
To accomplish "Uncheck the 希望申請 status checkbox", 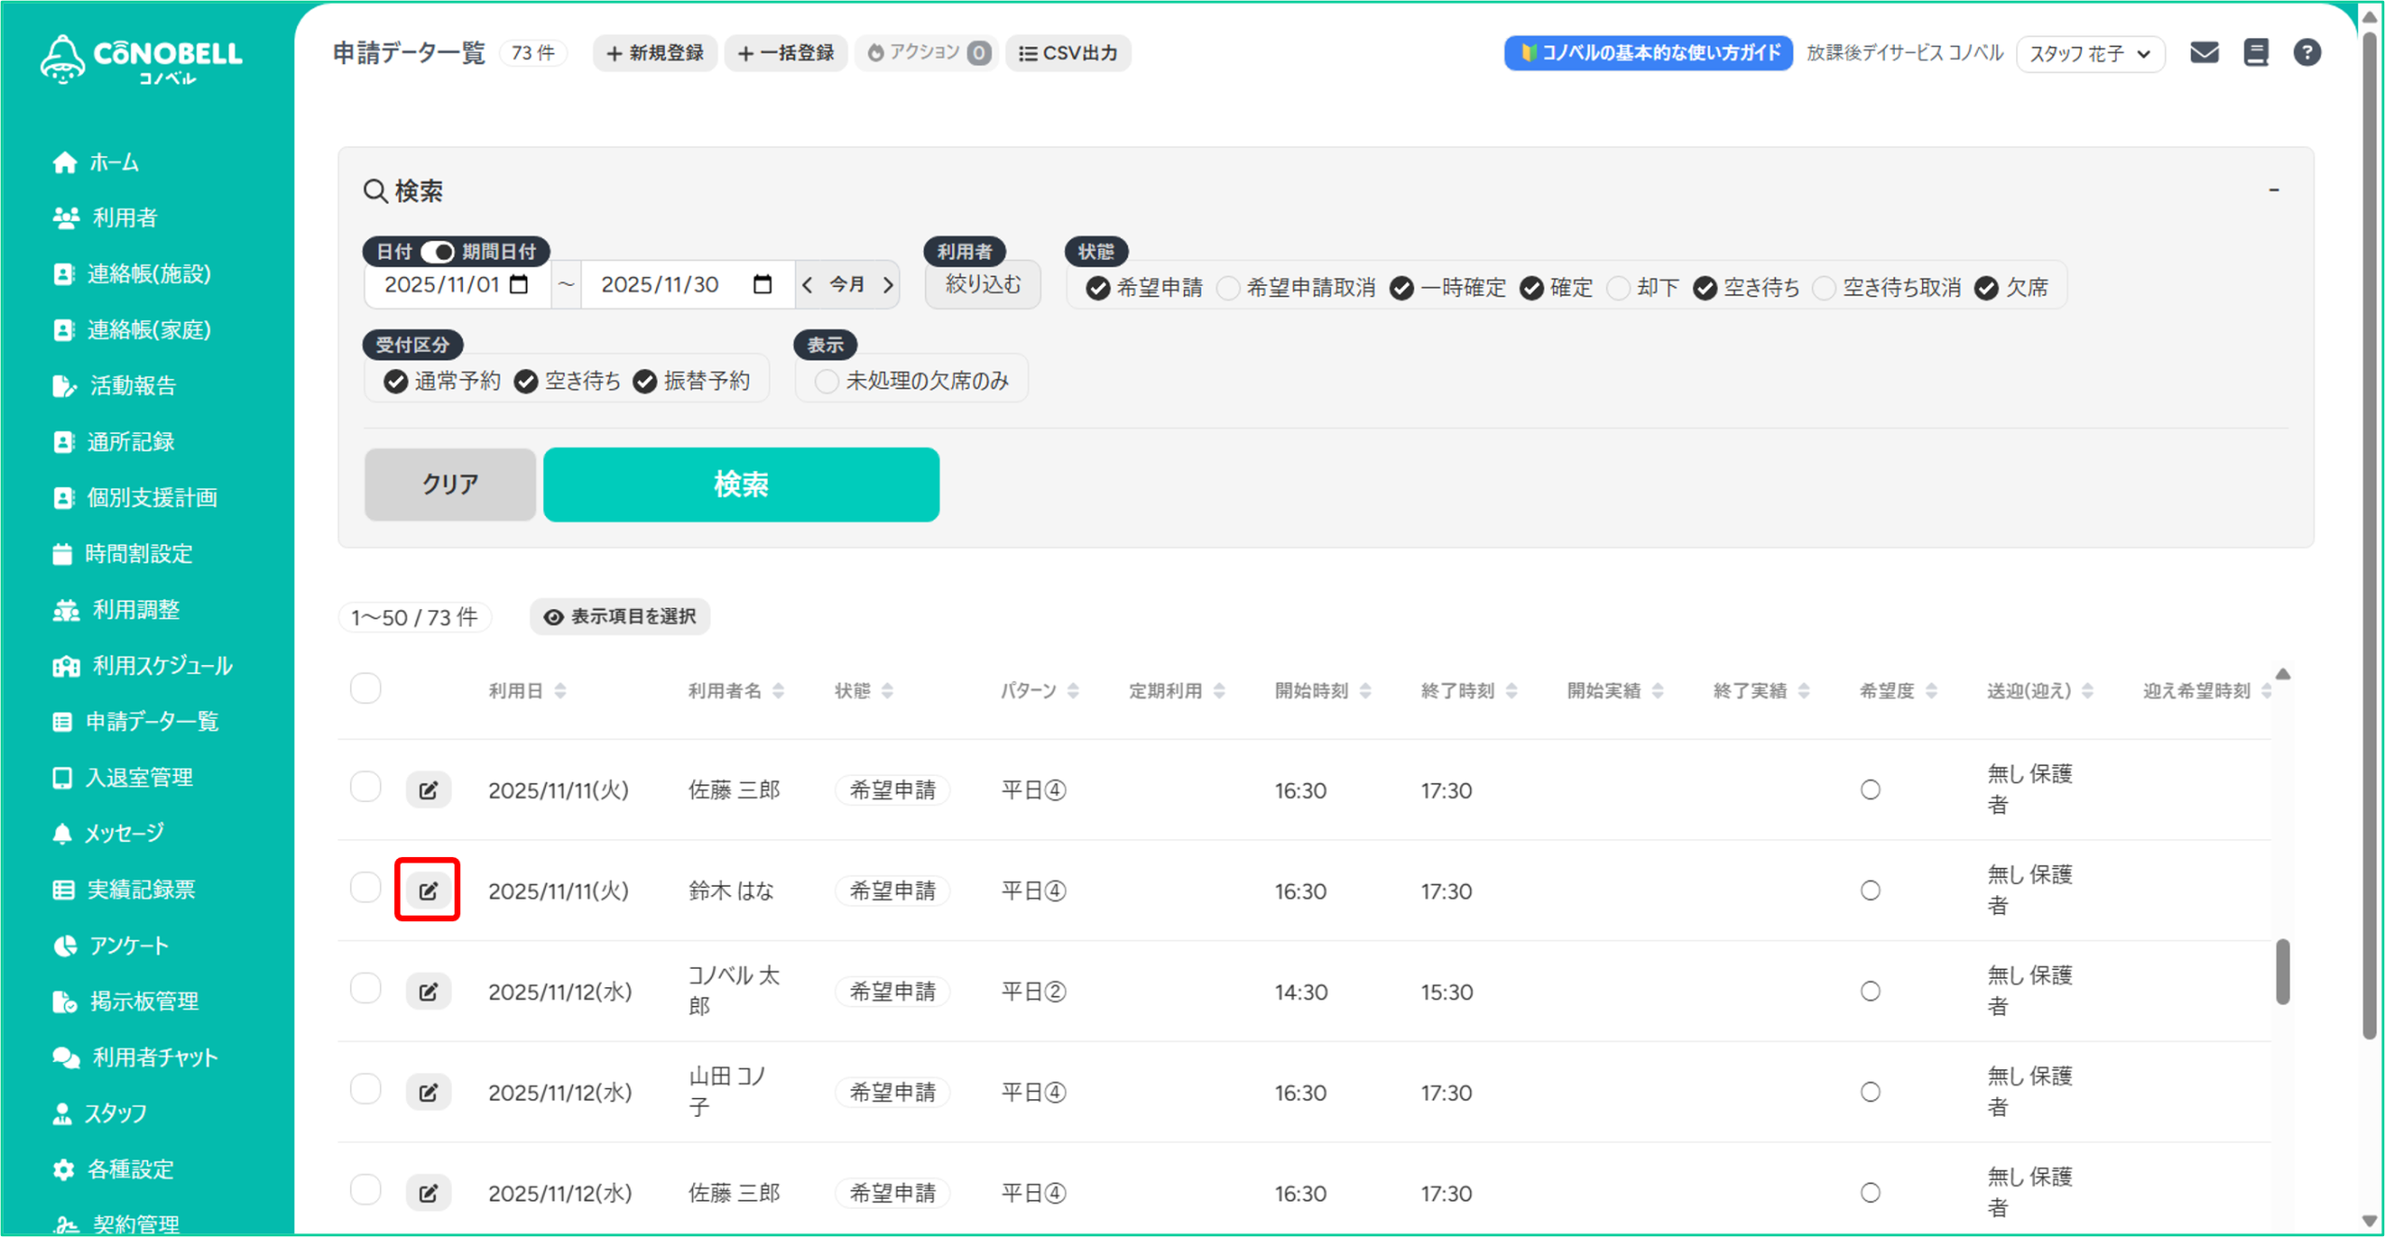I will pos(1098,288).
